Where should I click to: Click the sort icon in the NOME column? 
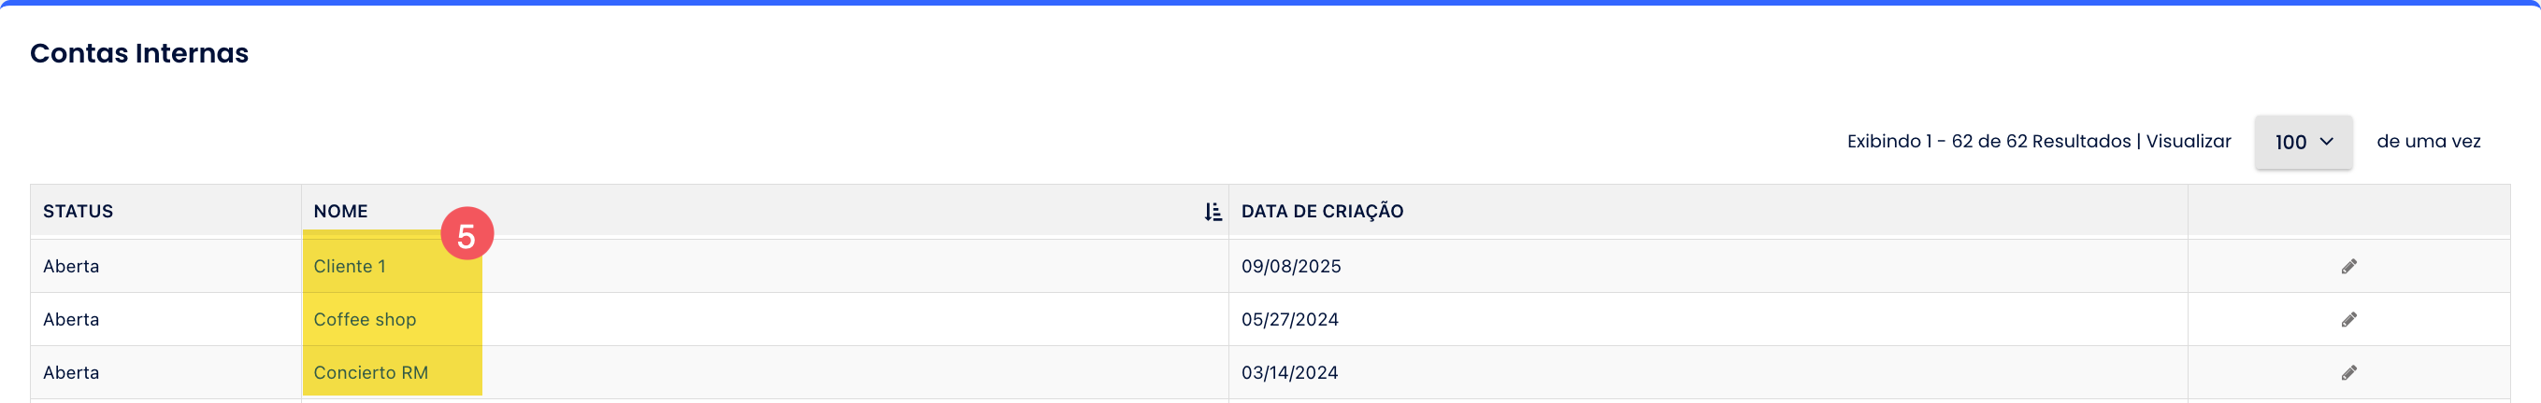click(1213, 212)
